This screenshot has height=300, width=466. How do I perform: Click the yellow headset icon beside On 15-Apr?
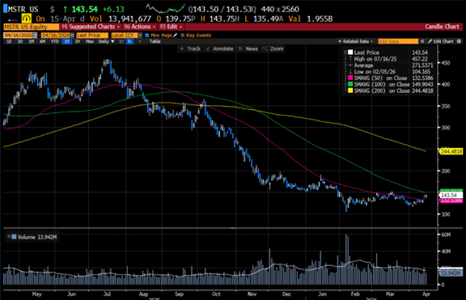coord(27,19)
